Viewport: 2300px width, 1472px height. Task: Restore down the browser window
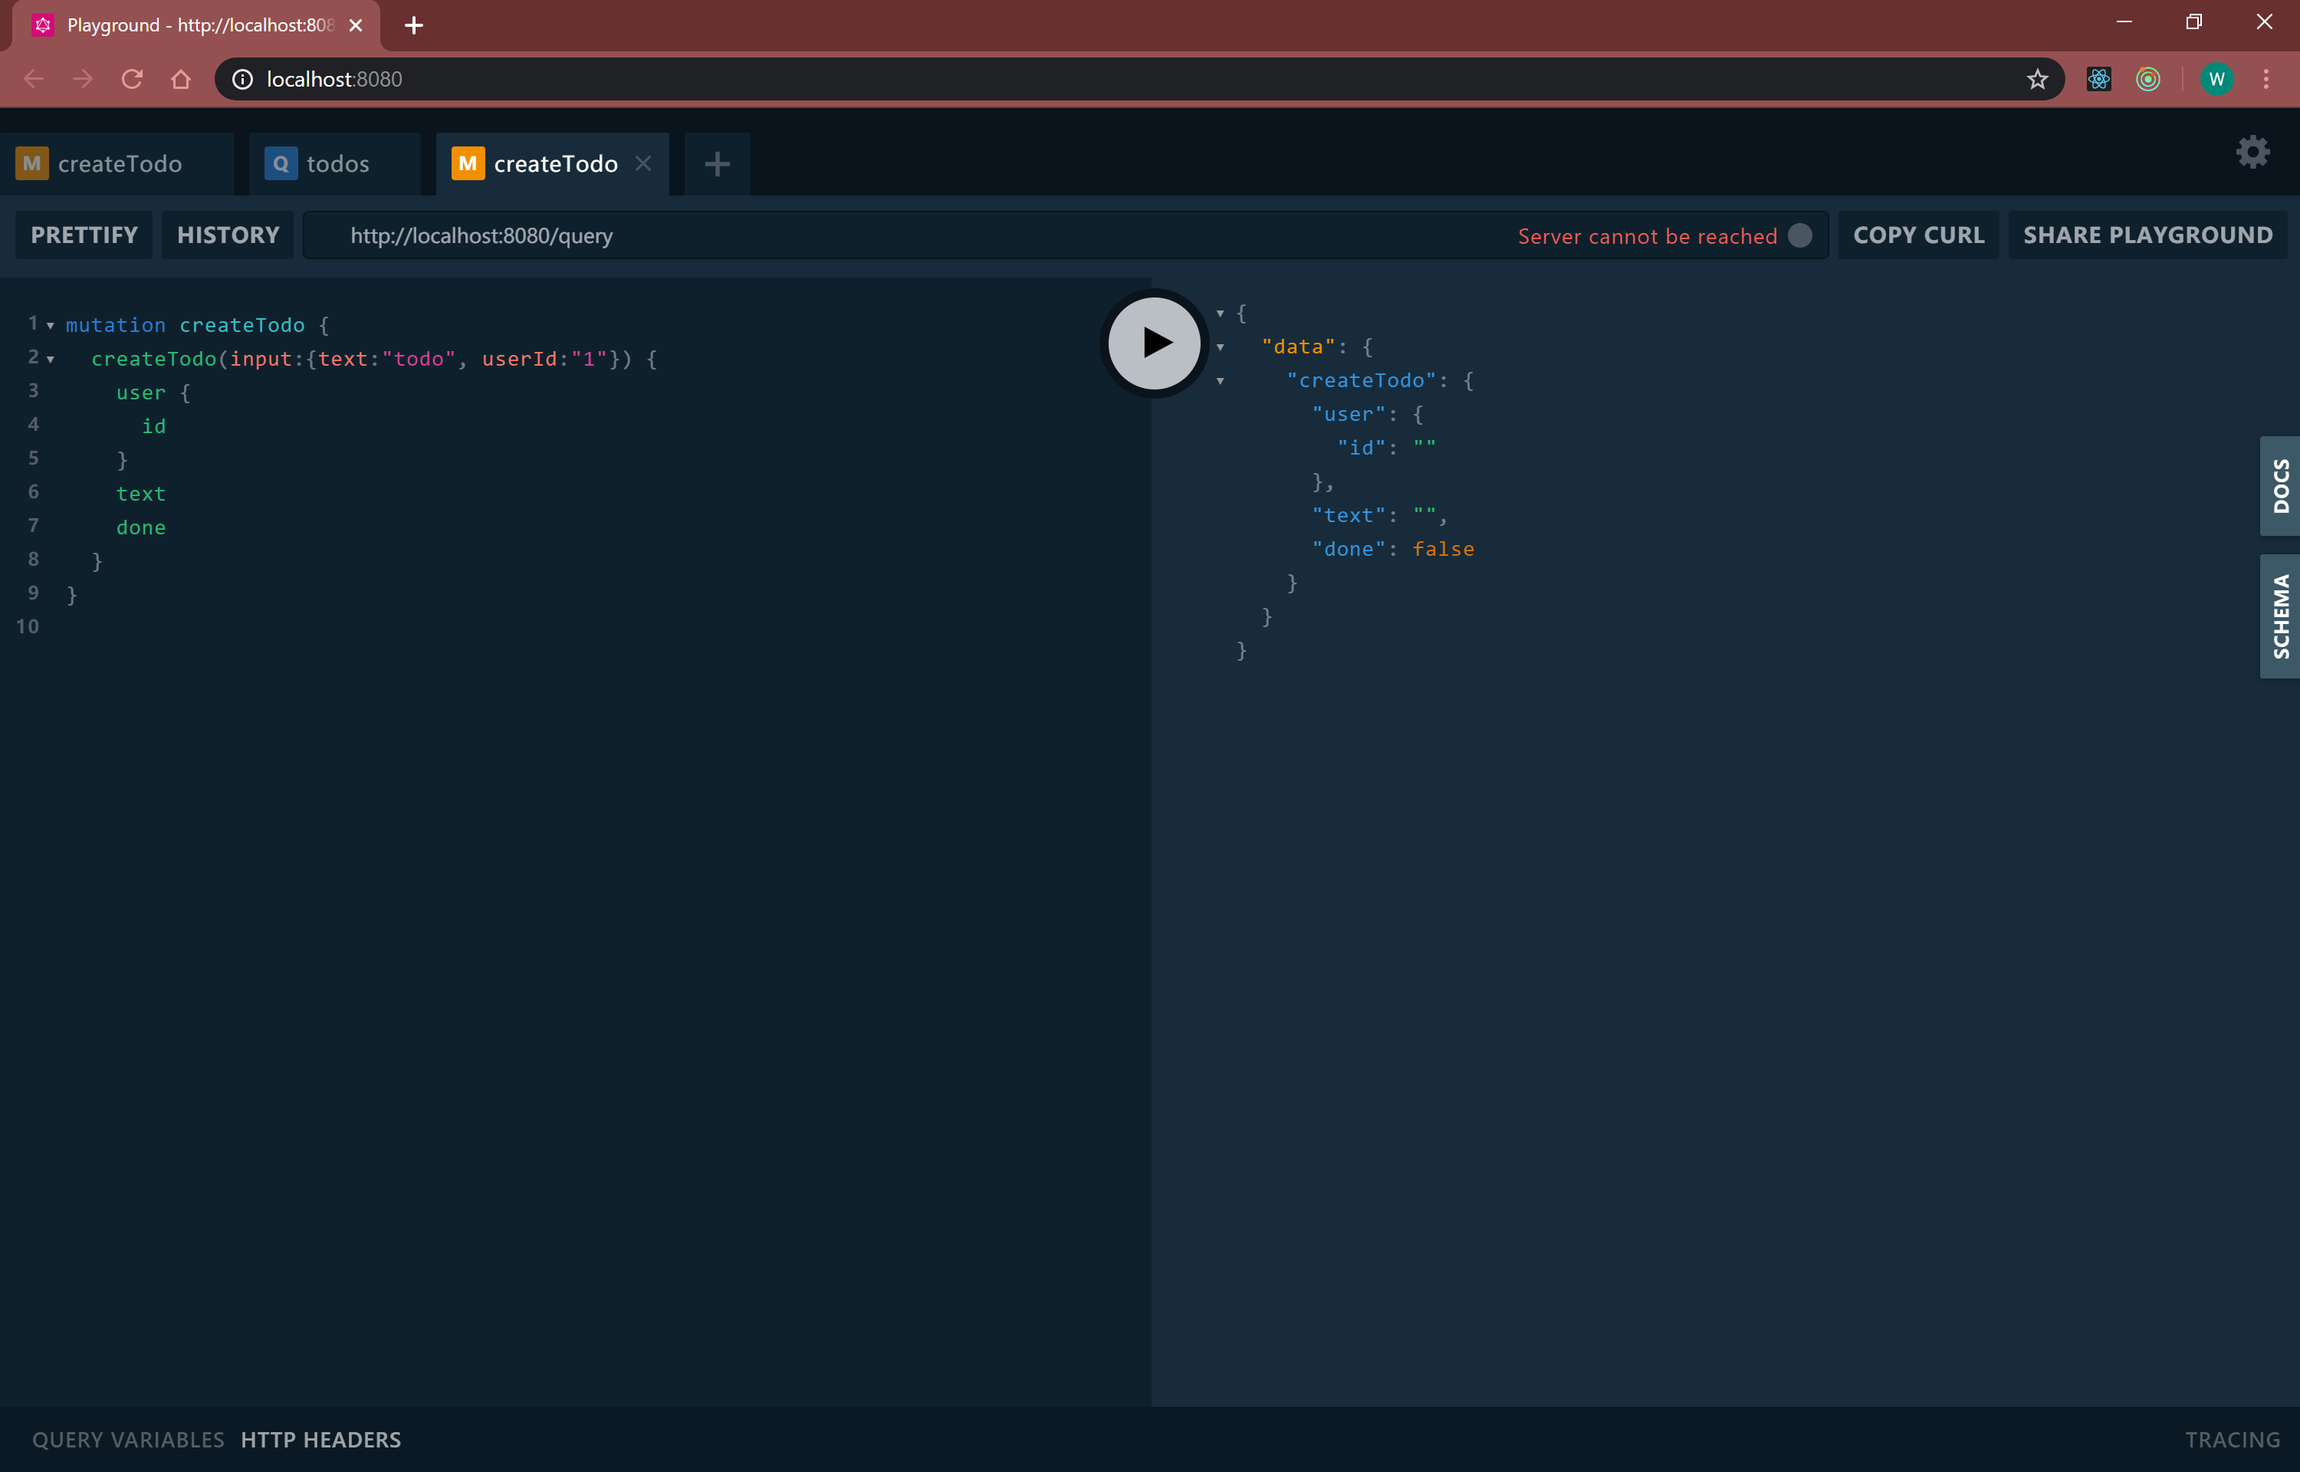click(2193, 22)
